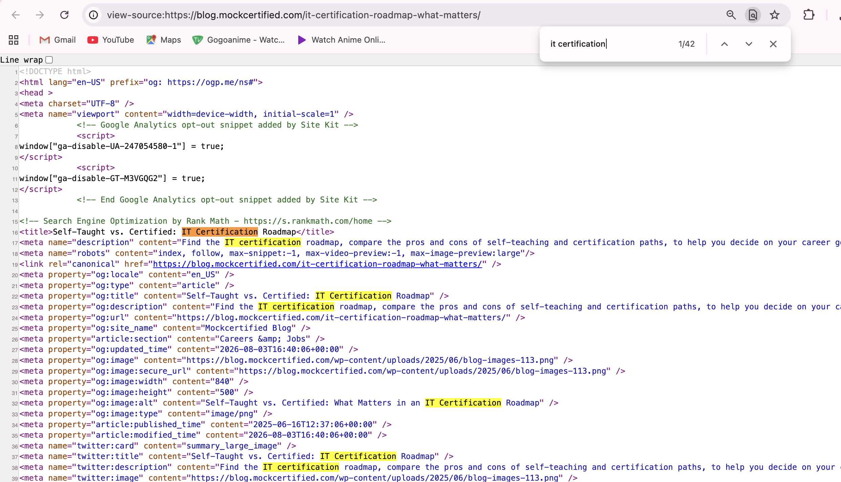Open the Gogoanime bookmark
The width and height of the screenshot is (841, 482).
pos(239,40)
